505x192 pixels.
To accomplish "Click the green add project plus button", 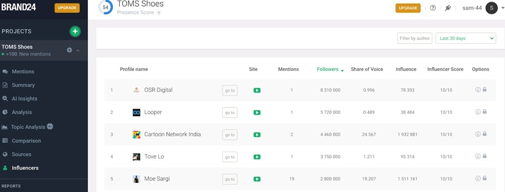I will point(75,31).
